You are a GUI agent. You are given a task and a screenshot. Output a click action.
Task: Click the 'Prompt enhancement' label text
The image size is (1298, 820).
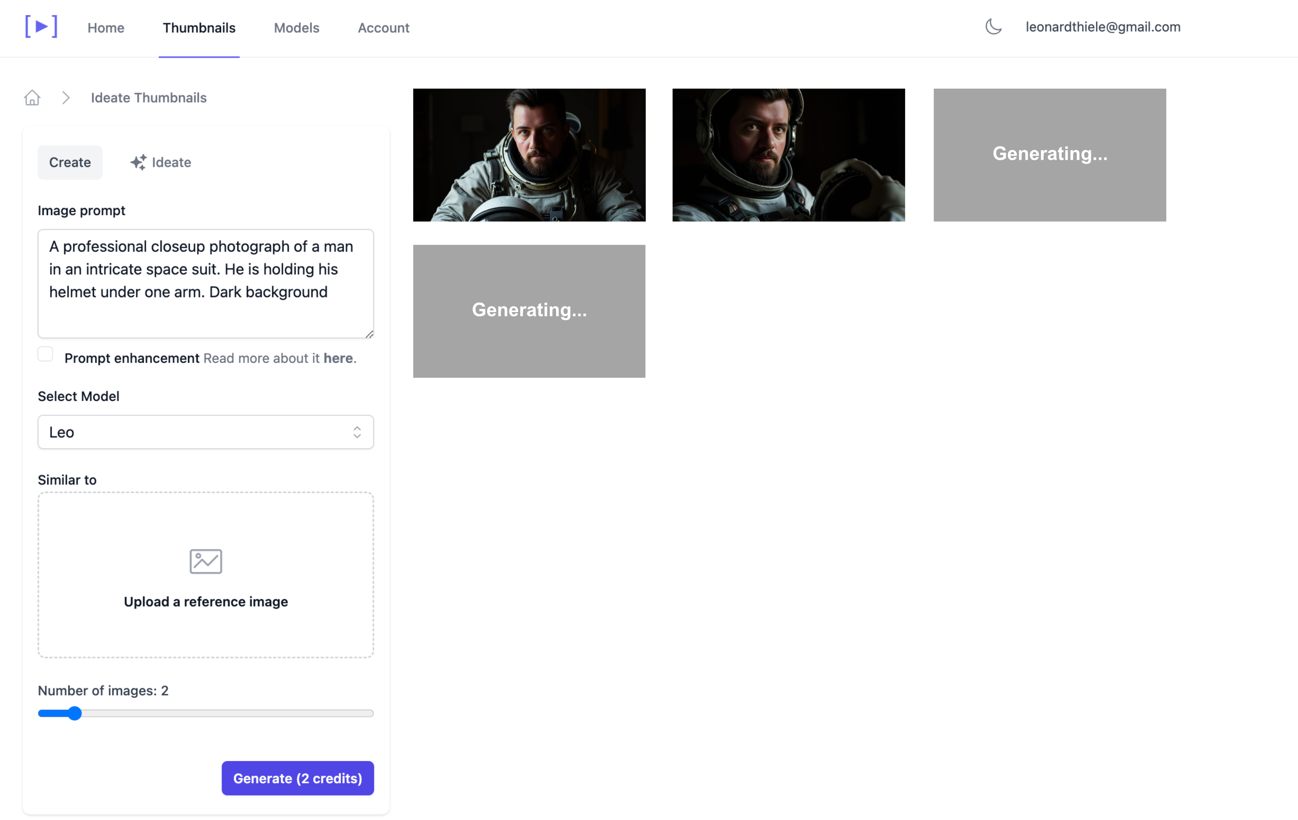click(x=132, y=358)
